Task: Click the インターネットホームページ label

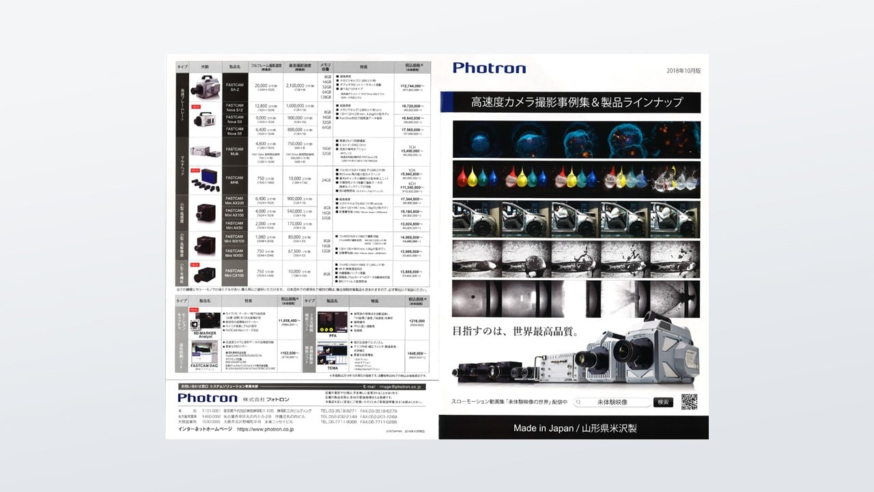Action: pyautogui.click(x=204, y=430)
